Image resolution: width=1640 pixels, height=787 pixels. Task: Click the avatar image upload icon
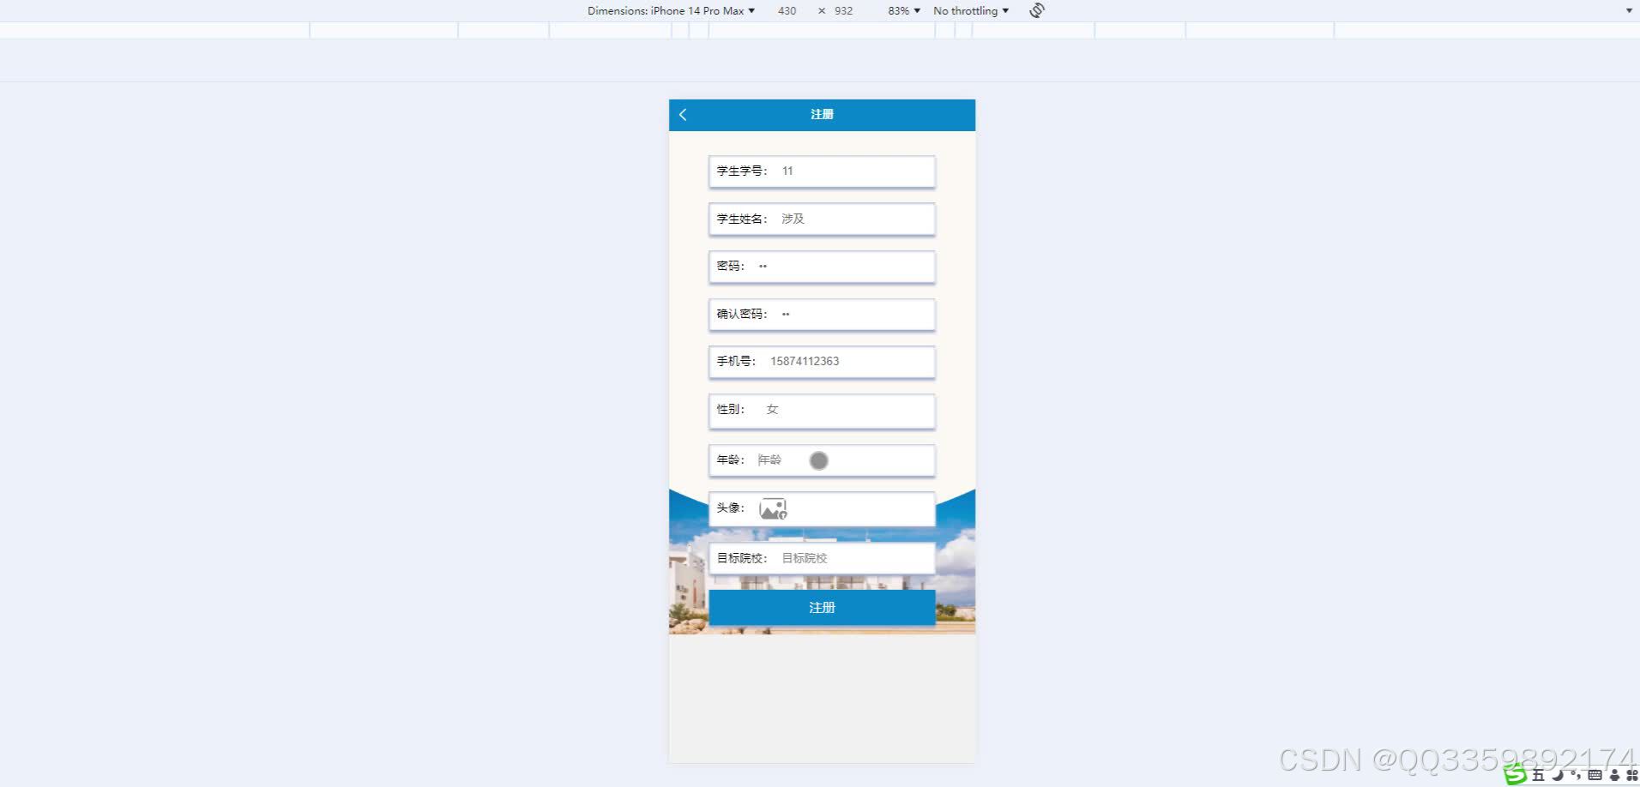tap(773, 509)
